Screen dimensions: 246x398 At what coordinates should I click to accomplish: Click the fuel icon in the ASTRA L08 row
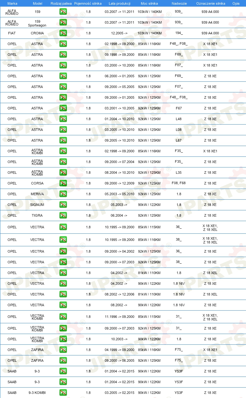pyautogui.click(x=63, y=130)
